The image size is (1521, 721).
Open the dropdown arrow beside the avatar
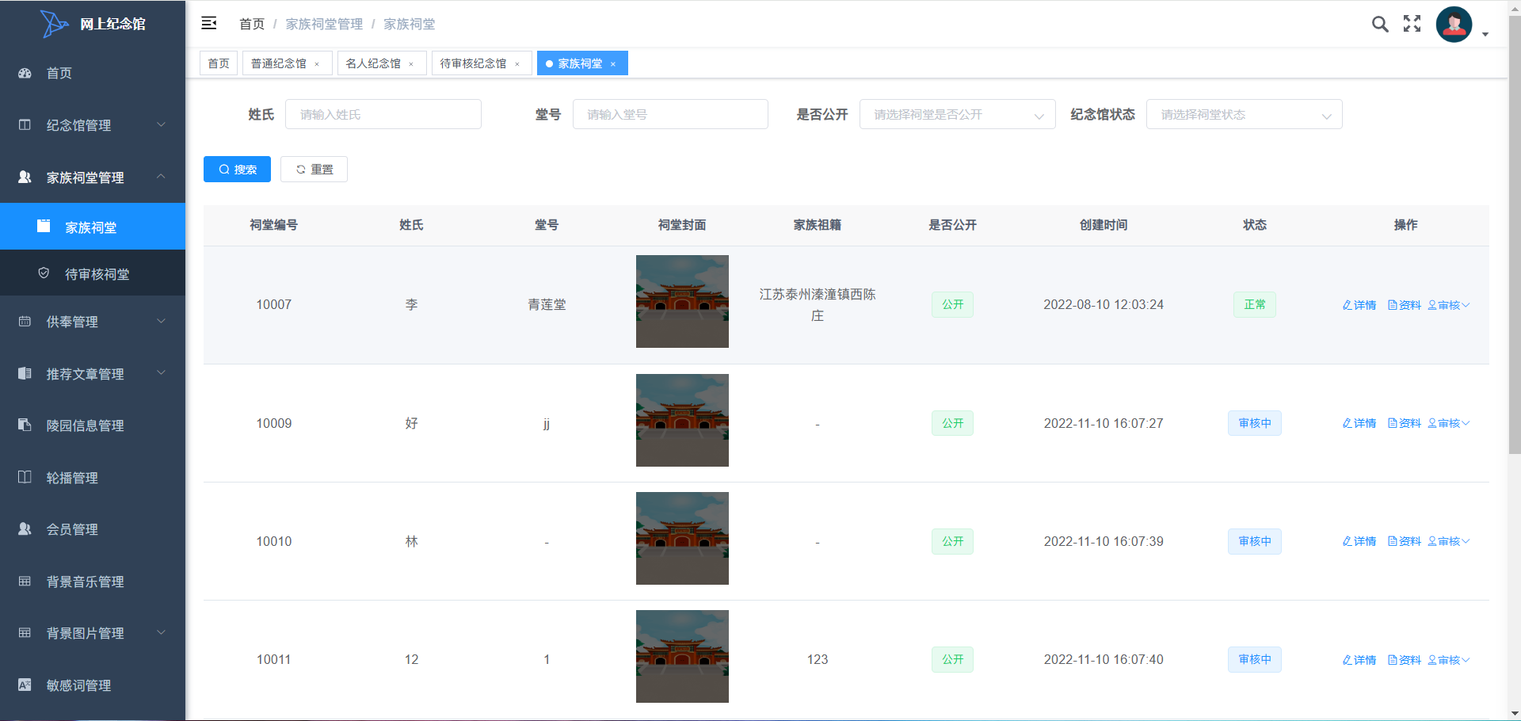click(x=1485, y=34)
